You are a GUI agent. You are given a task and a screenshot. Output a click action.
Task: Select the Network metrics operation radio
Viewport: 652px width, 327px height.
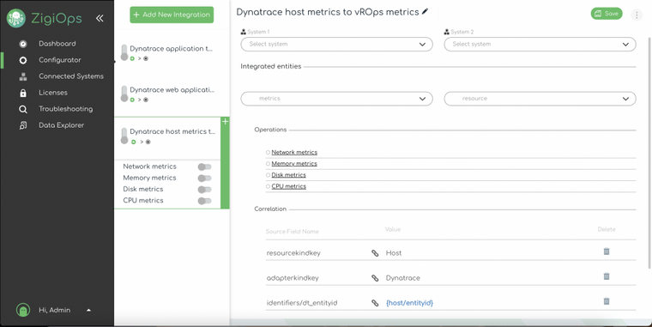point(268,152)
